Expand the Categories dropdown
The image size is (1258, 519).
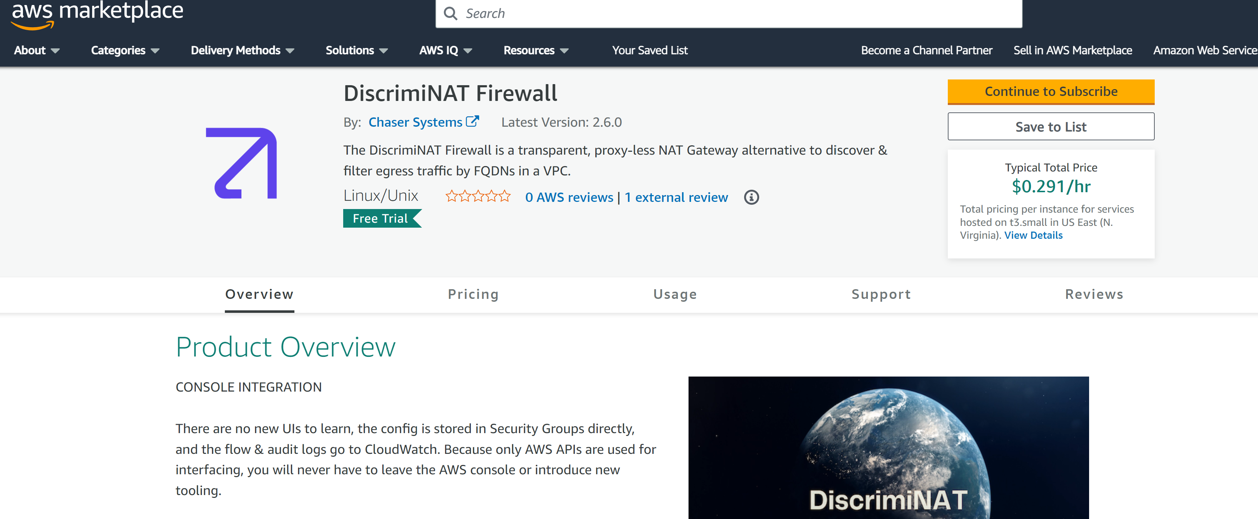(x=124, y=50)
